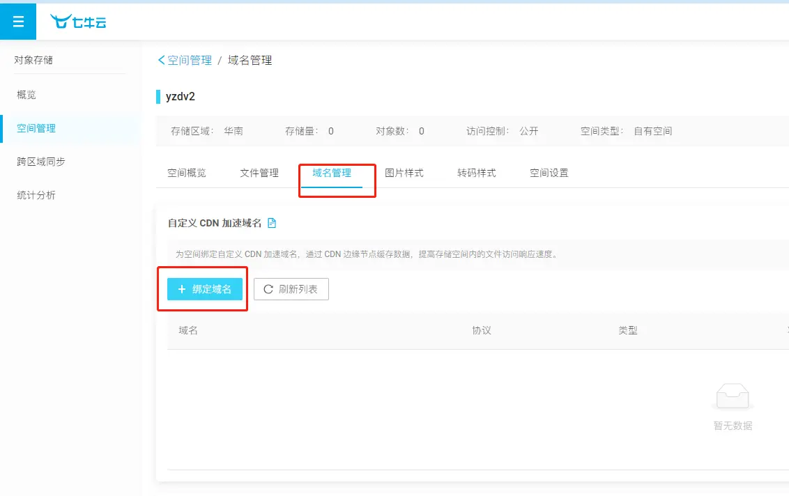Open the 七牛云 logo home link

pos(78,22)
